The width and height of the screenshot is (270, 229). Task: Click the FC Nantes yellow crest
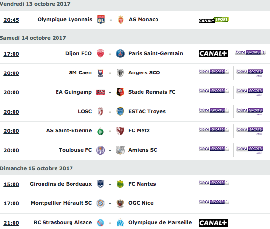point(120,184)
